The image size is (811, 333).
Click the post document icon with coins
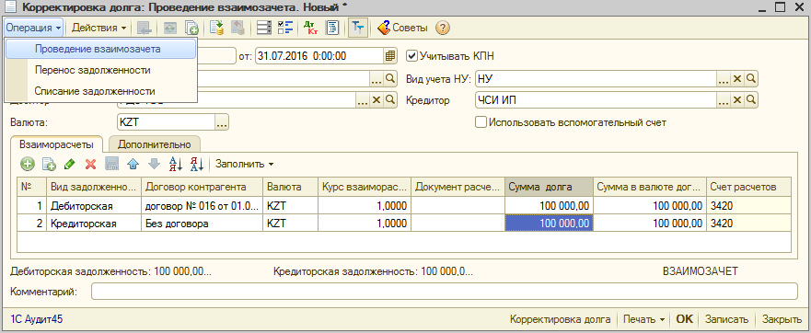coord(217,28)
